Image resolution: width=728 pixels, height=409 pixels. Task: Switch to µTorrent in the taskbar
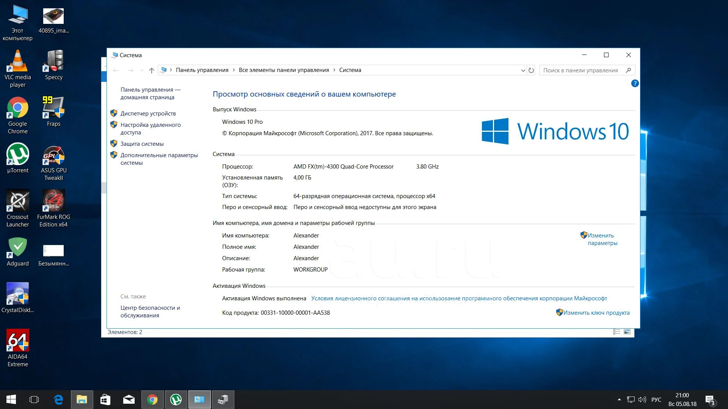point(176,400)
